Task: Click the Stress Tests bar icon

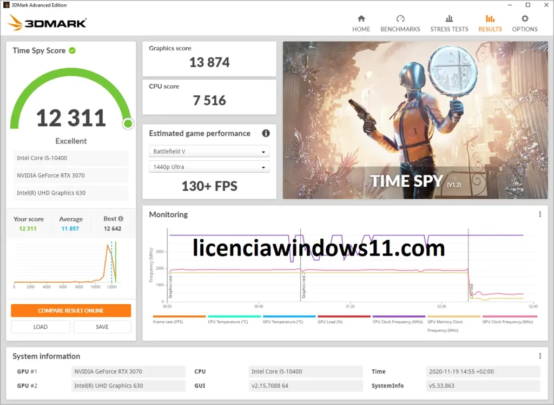Action: (449, 18)
